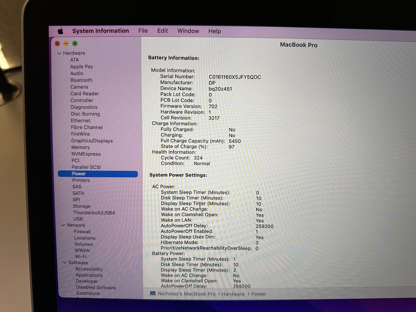Click the Battery Information heading
The width and height of the screenshot is (416, 312).
pyautogui.click(x=174, y=58)
